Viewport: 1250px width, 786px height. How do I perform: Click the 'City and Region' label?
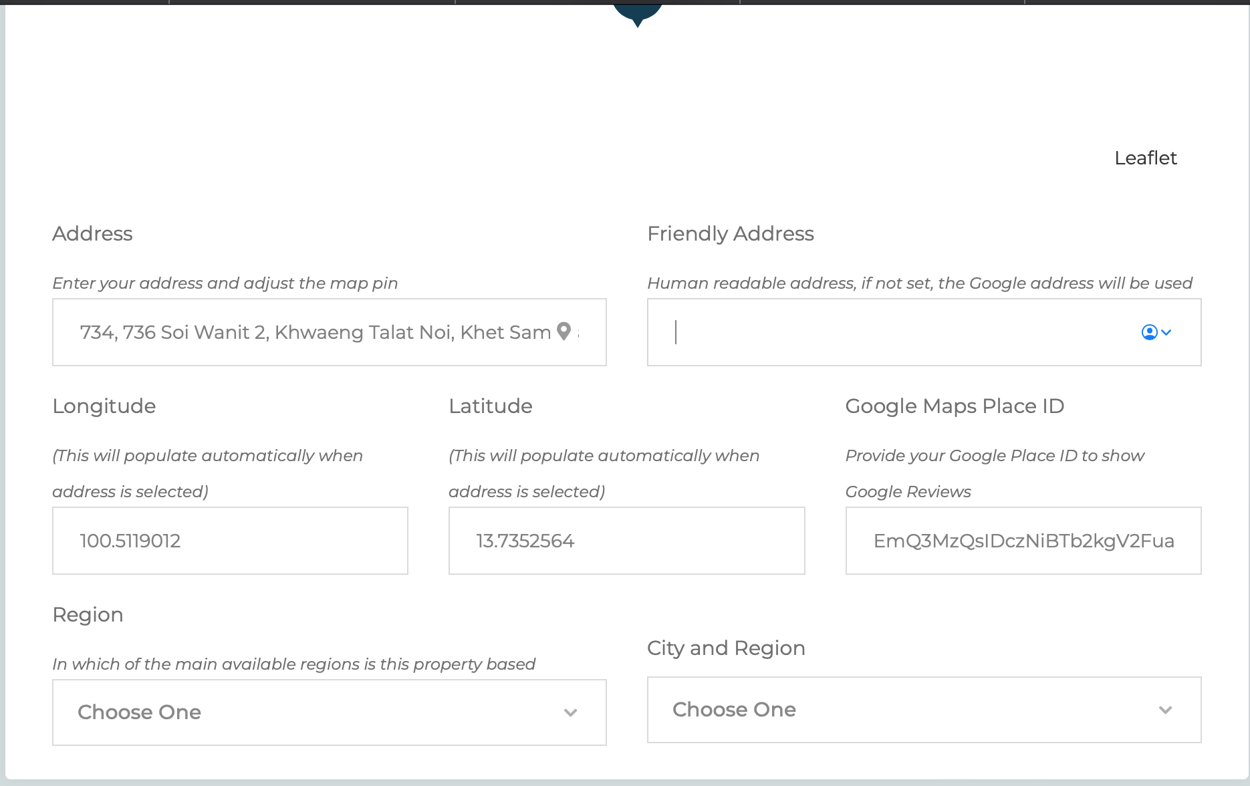[x=725, y=648]
